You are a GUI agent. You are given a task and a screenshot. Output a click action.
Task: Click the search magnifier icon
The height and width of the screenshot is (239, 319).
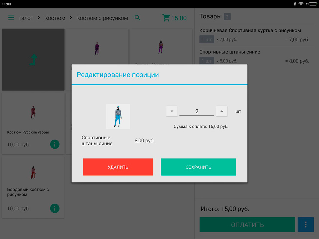[x=137, y=18]
